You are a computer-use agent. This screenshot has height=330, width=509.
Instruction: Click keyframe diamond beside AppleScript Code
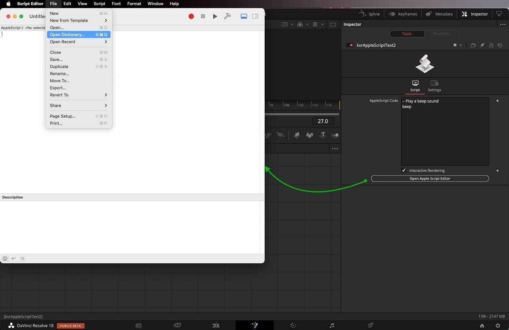pyautogui.click(x=497, y=101)
